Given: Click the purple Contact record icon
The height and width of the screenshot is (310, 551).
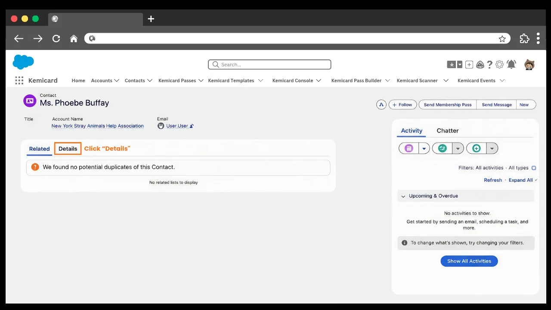Looking at the screenshot, I should [x=30, y=101].
